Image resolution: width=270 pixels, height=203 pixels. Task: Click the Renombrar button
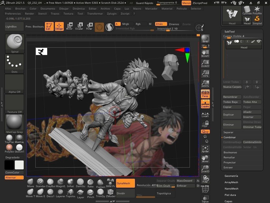232,97
